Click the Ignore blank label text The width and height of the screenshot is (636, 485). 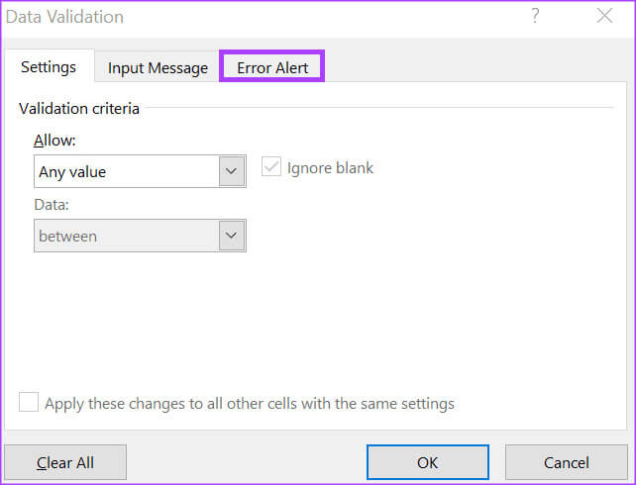pos(330,167)
